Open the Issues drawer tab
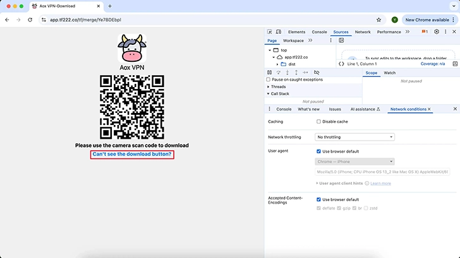 pos(335,109)
